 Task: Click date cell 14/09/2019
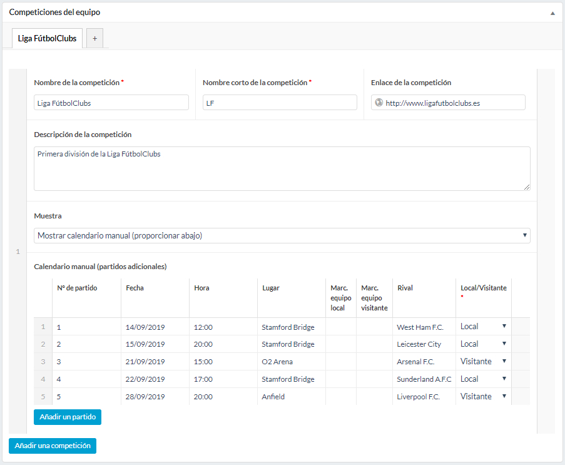(155, 327)
